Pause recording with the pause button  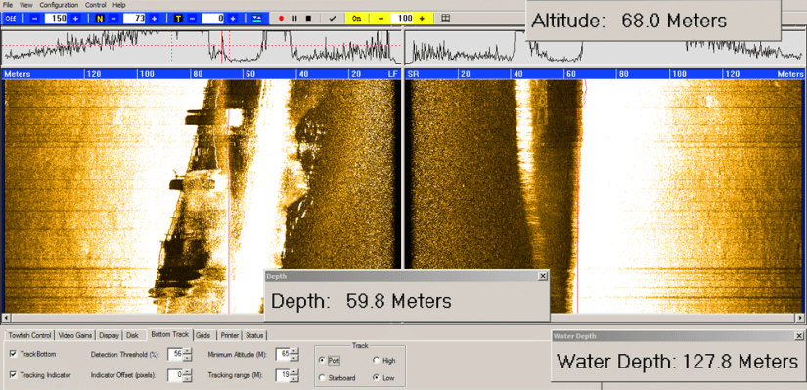tap(294, 18)
